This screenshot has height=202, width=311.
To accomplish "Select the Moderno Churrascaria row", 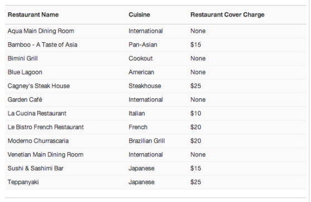I will [x=156, y=141].
